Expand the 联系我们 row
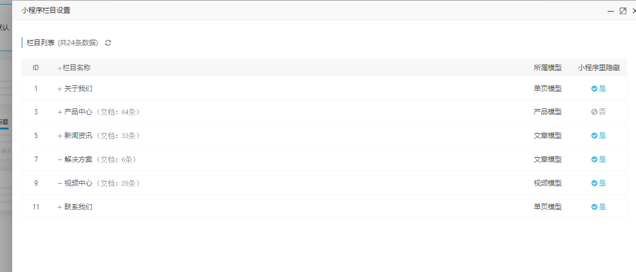The height and width of the screenshot is (272, 636). [60, 207]
